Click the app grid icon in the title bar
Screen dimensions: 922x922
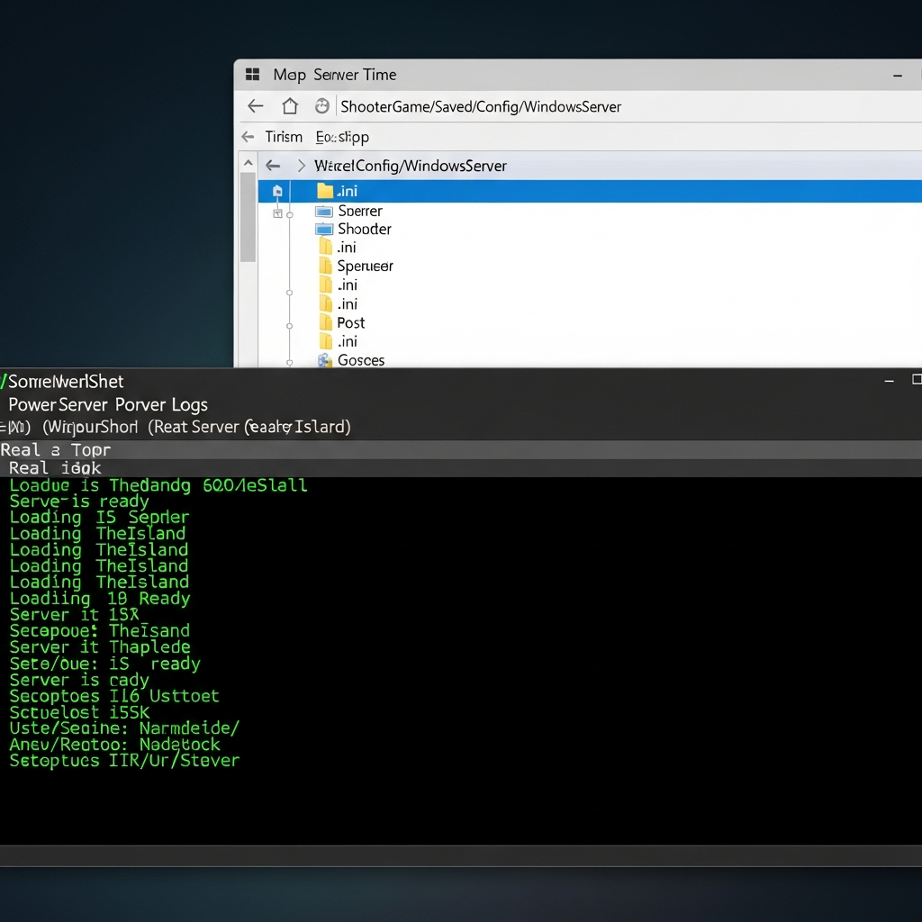251,74
